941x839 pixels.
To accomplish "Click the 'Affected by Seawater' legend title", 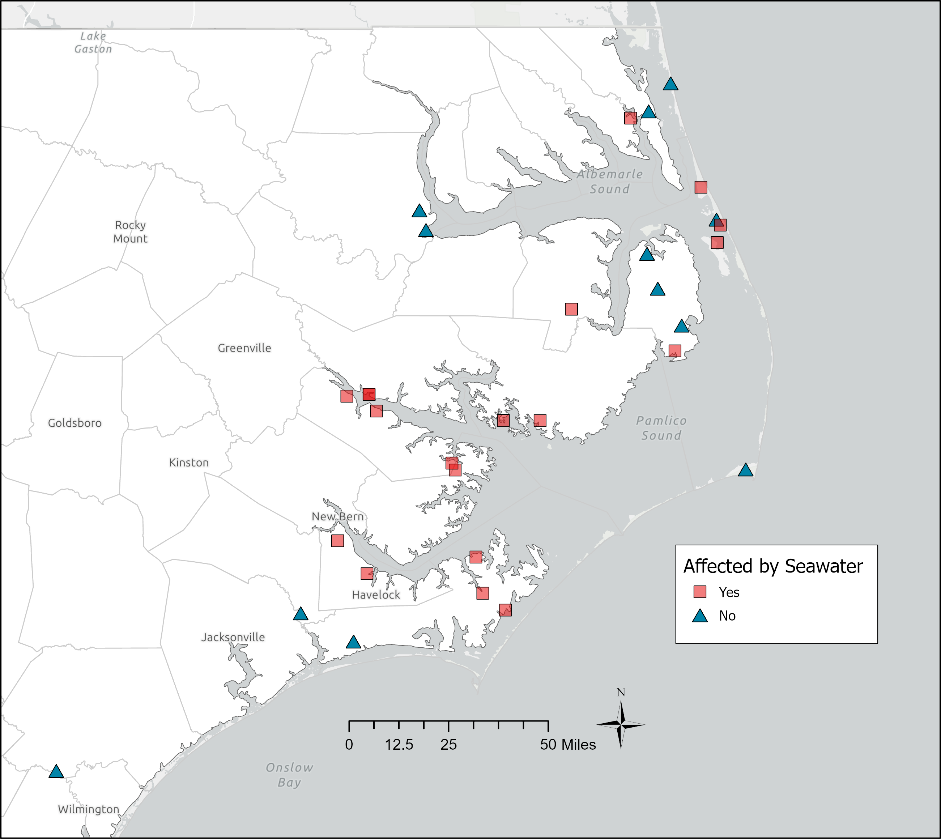I will pyautogui.click(x=773, y=566).
